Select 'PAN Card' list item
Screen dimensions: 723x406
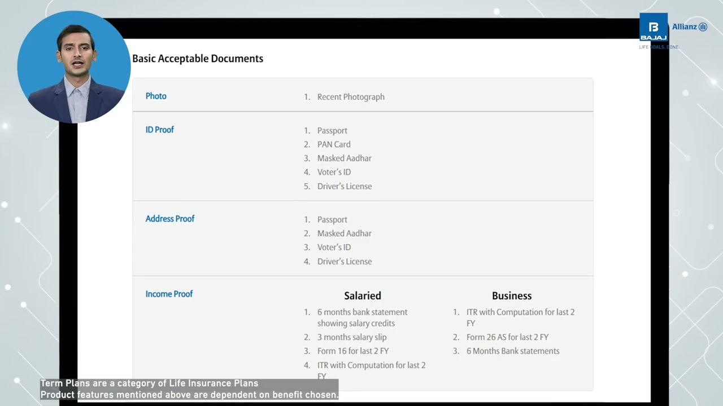click(x=334, y=144)
